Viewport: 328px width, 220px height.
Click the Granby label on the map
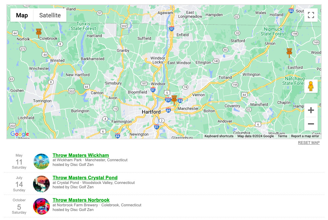point(123,50)
